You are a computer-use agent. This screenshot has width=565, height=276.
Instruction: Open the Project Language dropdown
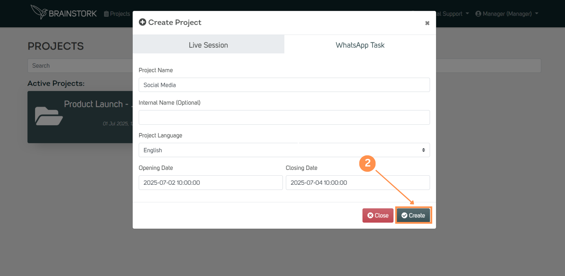point(284,150)
